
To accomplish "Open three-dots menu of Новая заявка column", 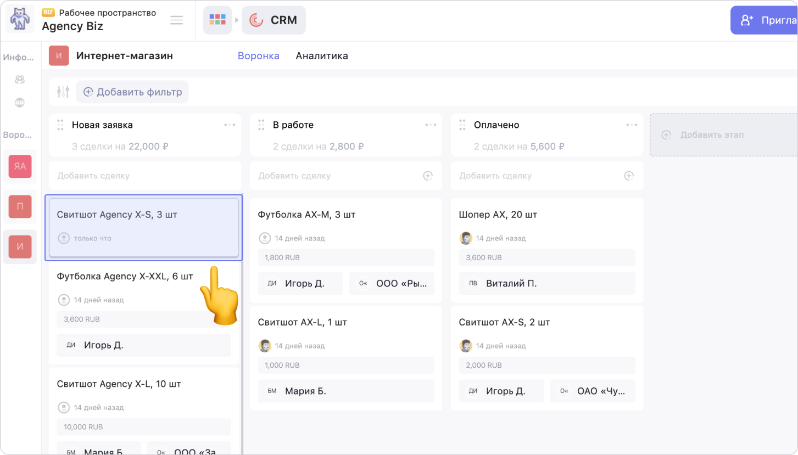I will click(230, 125).
